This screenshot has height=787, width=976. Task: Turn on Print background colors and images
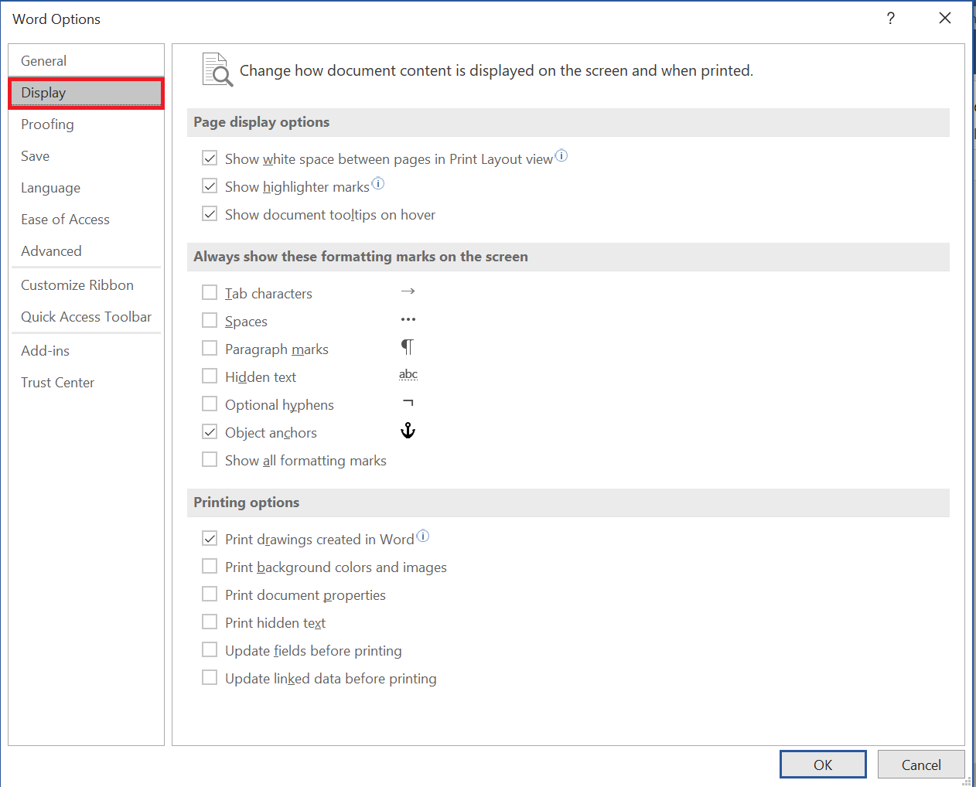click(210, 566)
